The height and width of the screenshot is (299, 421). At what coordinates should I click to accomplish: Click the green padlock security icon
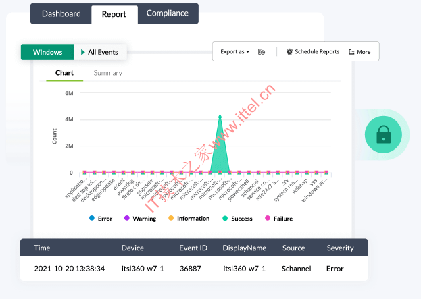(383, 136)
